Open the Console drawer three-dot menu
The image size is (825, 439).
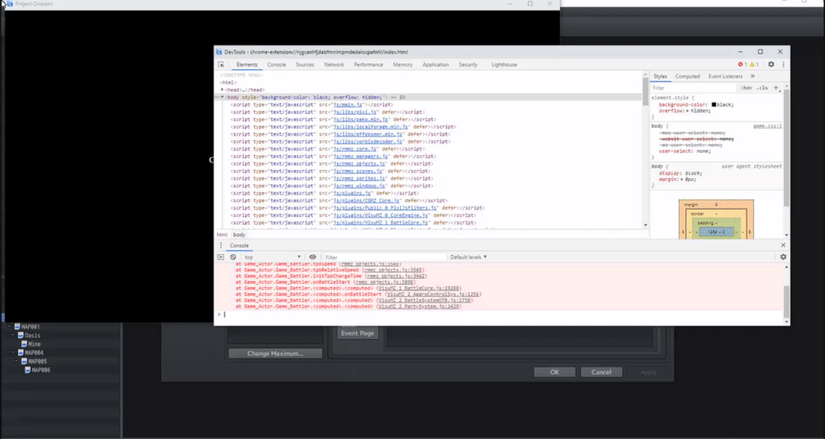[220, 245]
